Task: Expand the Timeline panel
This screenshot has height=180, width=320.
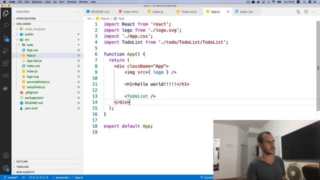Action: [22, 167]
